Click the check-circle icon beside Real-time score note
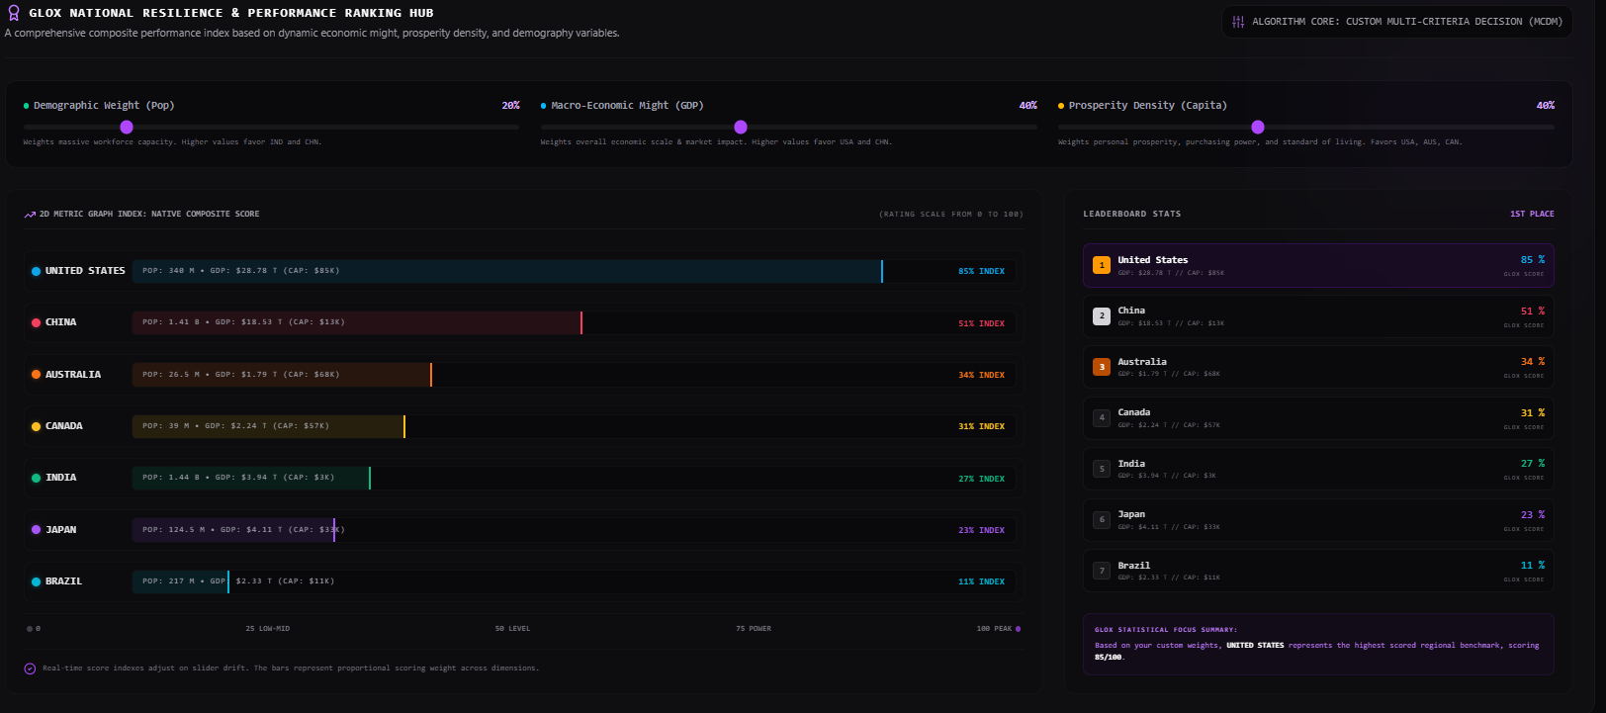This screenshot has width=1606, height=713. pyautogui.click(x=30, y=668)
